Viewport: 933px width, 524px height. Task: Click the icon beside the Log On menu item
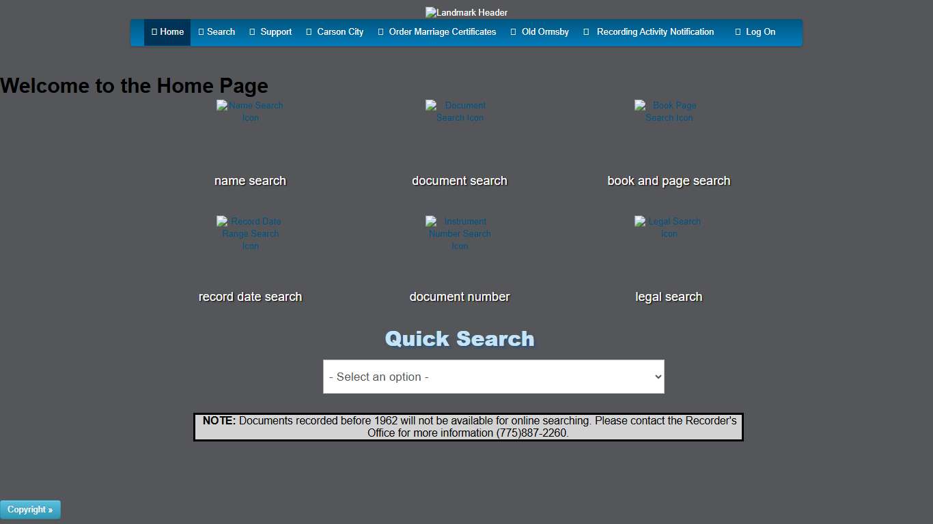tap(738, 31)
